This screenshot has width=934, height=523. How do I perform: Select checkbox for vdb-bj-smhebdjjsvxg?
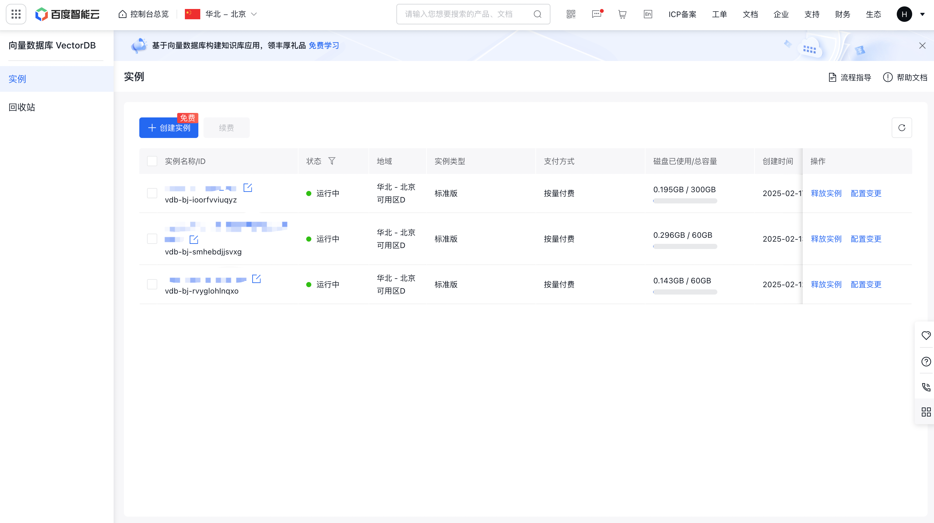point(152,239)
